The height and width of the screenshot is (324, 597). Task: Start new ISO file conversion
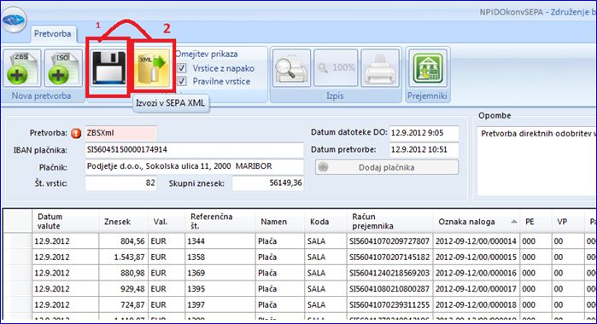63,68
